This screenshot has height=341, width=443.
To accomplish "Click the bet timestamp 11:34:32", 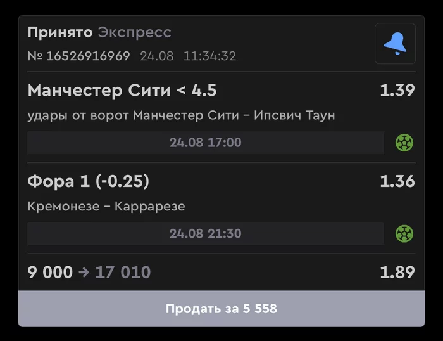I will [209, 56].
